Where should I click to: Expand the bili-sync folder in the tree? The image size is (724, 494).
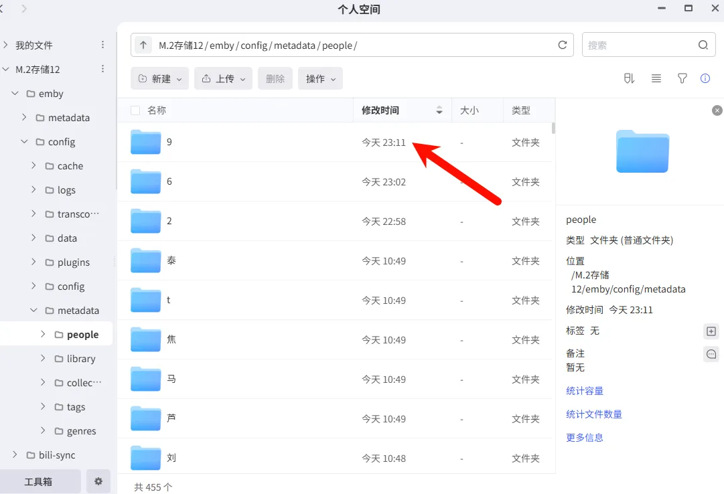(x=15, y=455)
